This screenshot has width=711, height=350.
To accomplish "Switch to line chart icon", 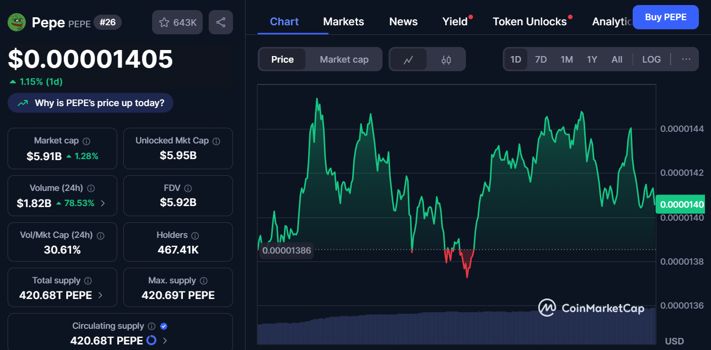I will pos(408,60).
